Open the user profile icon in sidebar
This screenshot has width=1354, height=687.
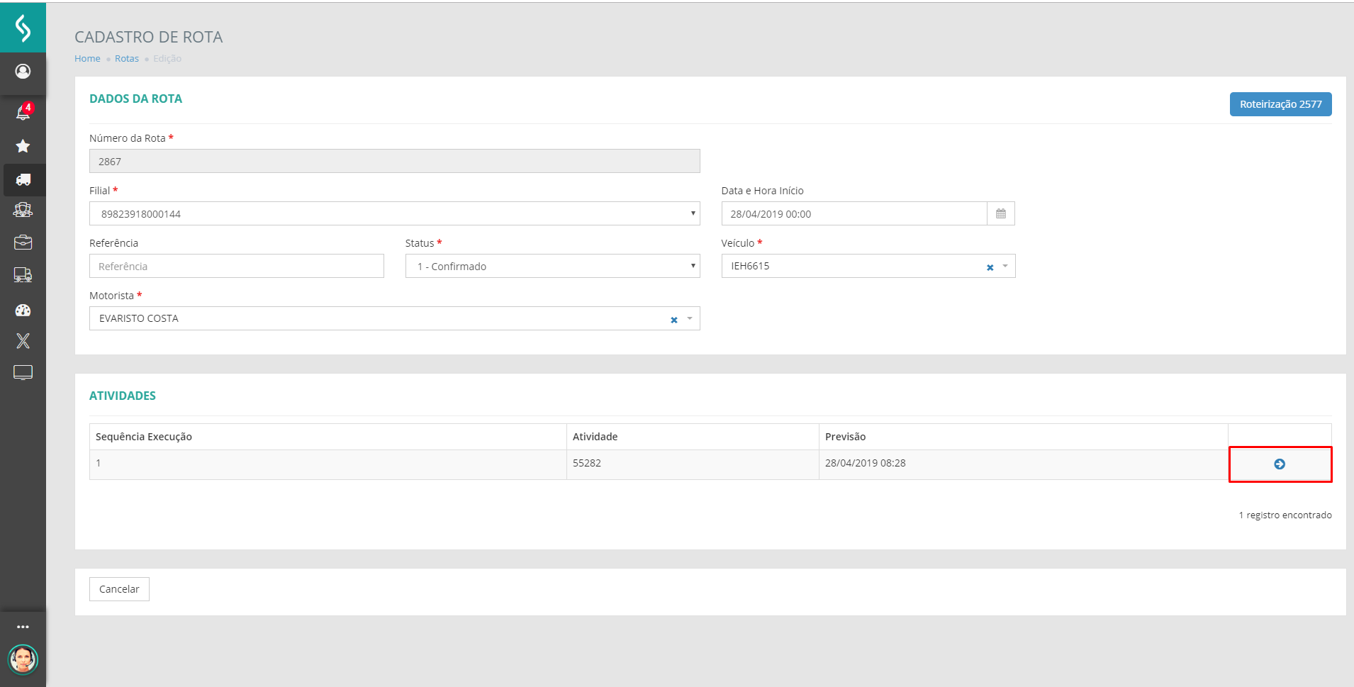[x=23, y=72]
